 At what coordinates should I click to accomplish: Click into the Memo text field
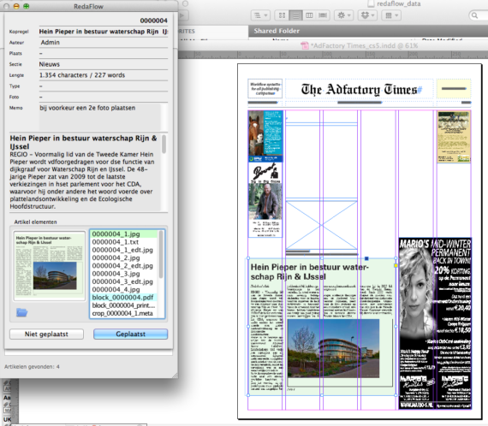[99, 117]
